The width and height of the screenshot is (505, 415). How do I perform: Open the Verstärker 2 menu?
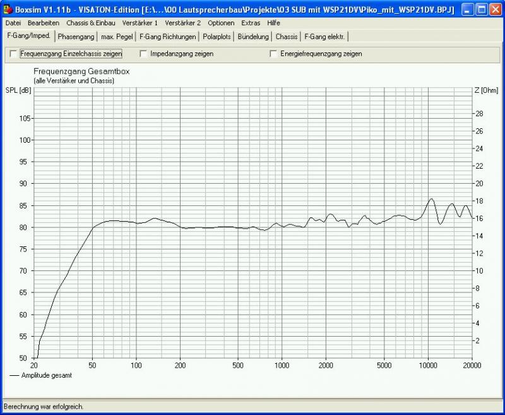pyautogui.click(x=182, y=23)
